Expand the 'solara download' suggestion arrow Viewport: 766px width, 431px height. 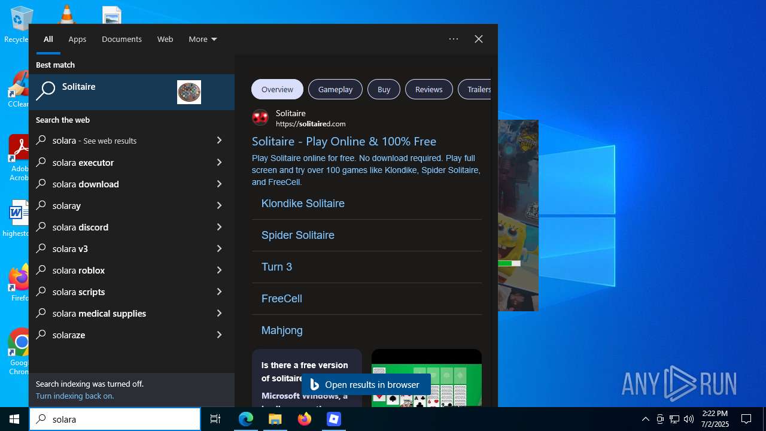(x=219, y=184)
